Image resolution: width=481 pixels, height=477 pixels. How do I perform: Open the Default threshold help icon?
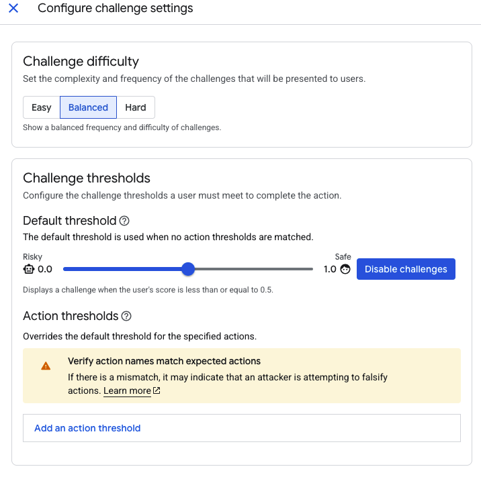124,221
